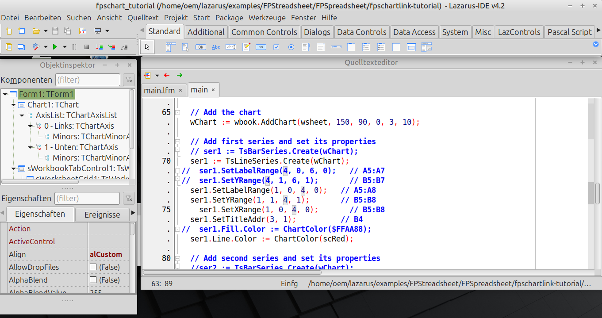Pick the TLabel 'Abc' component
The width and height of the screenshot is (602, 318).
pos(216,47)
